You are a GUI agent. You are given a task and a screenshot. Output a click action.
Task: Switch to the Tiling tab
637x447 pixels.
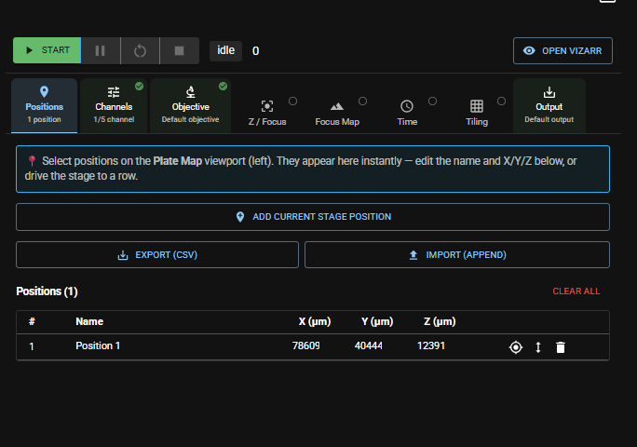tap(477, 113)
